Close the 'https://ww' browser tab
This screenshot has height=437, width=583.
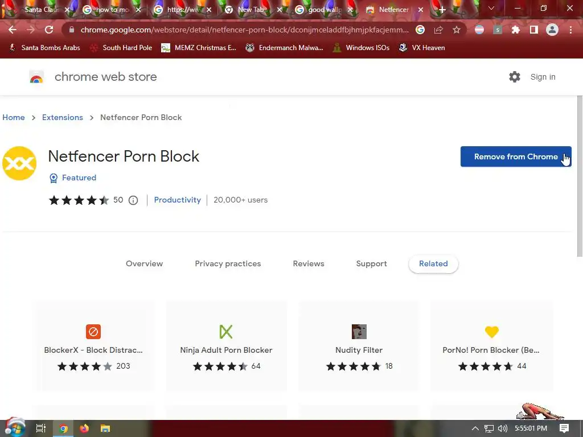click(209, 10)
